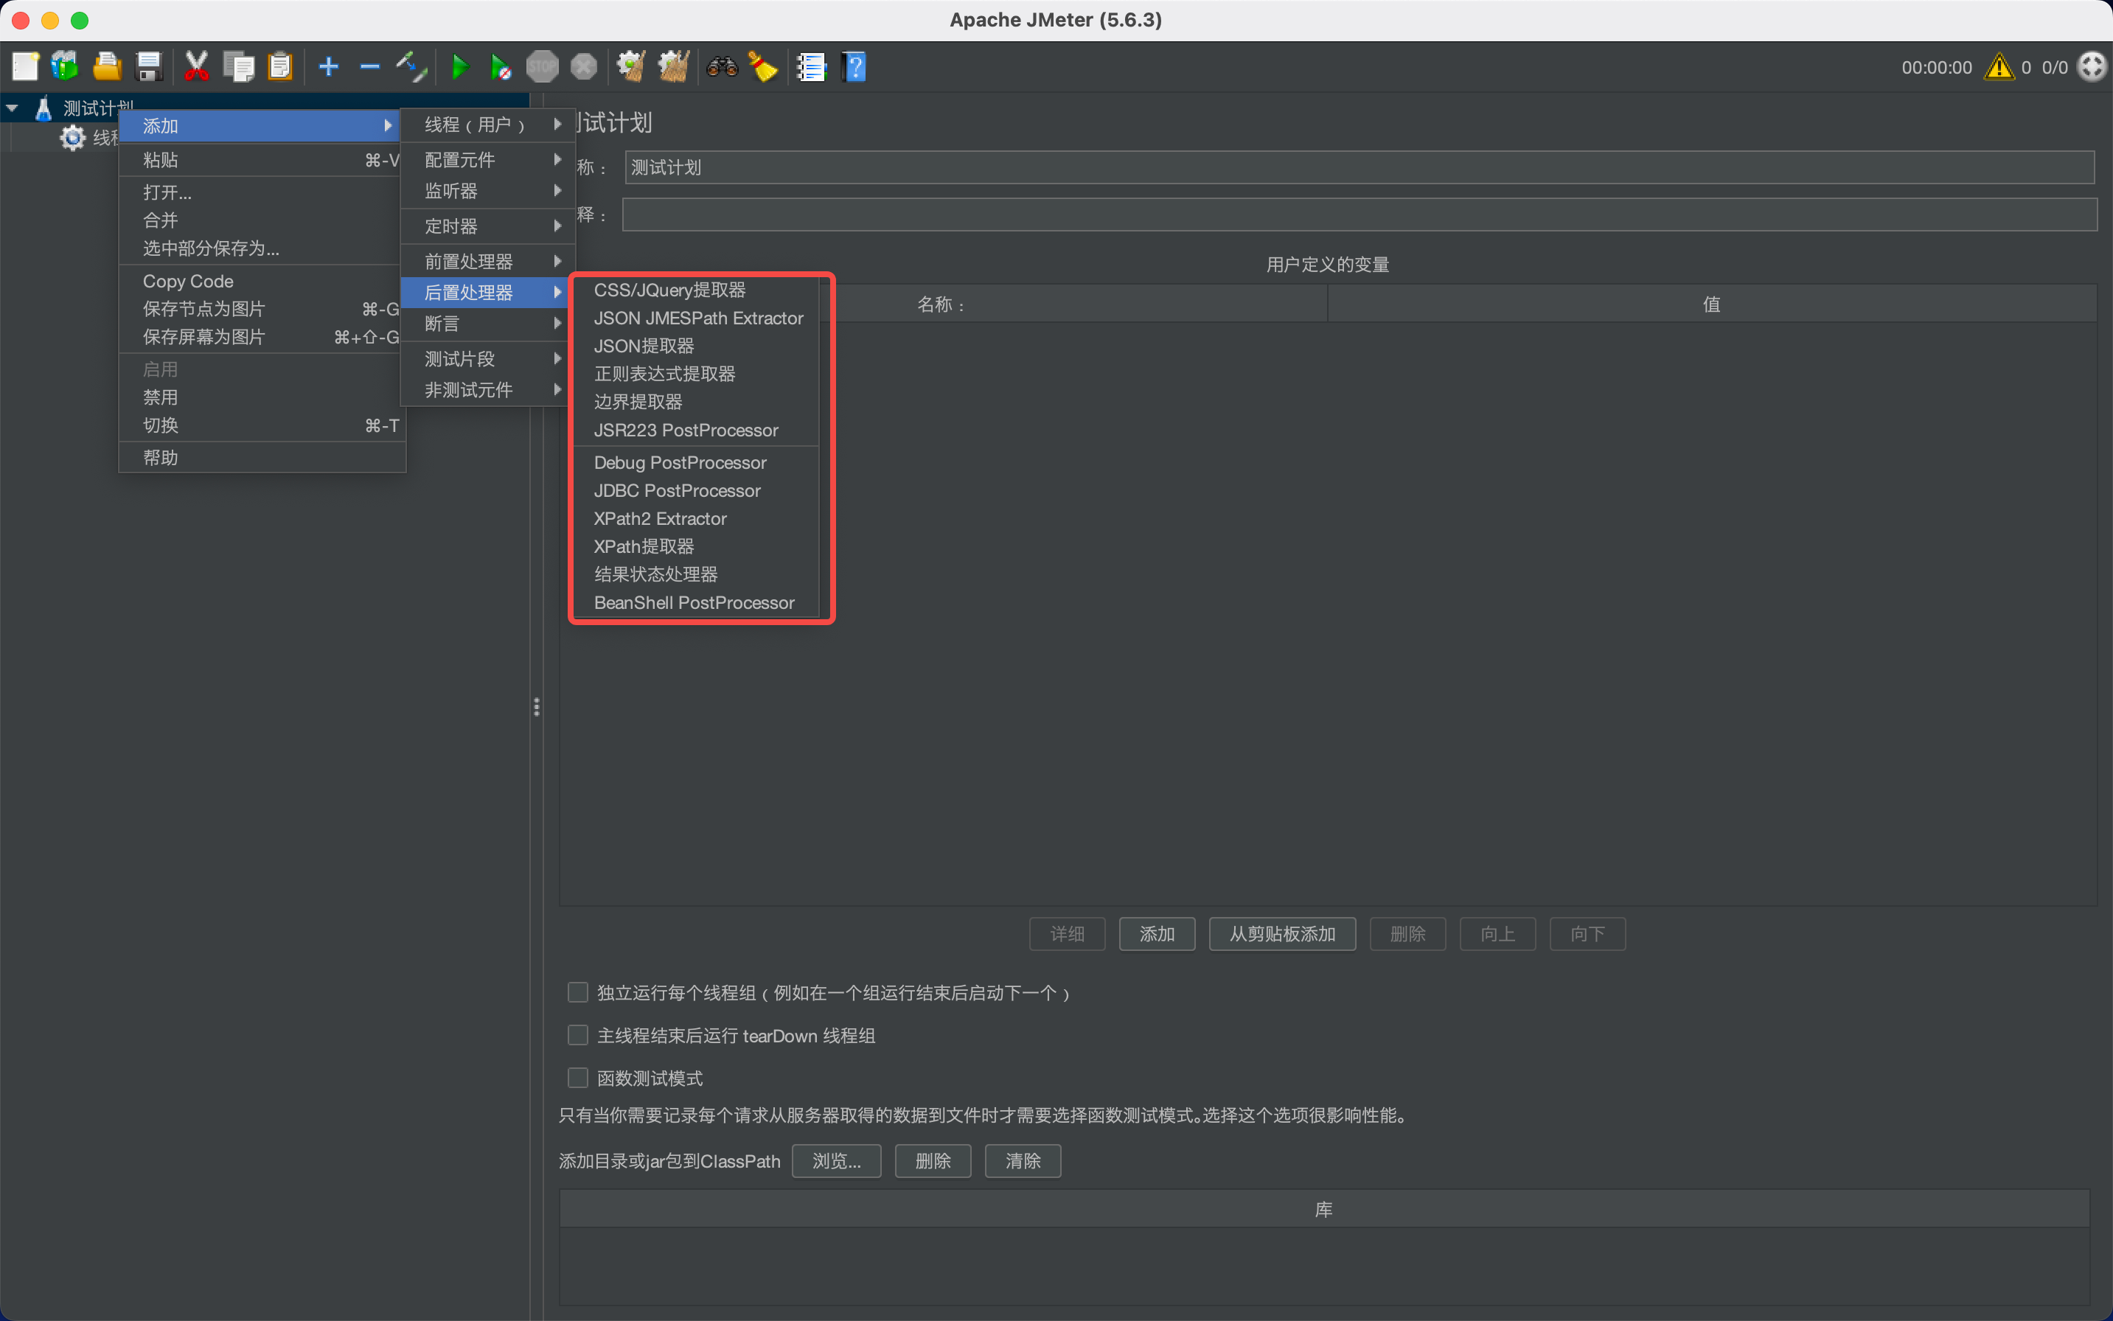Click 从剪贴板添加 button
2113x1321 pixels.
pyautogui.click(x=1282, y=934)
